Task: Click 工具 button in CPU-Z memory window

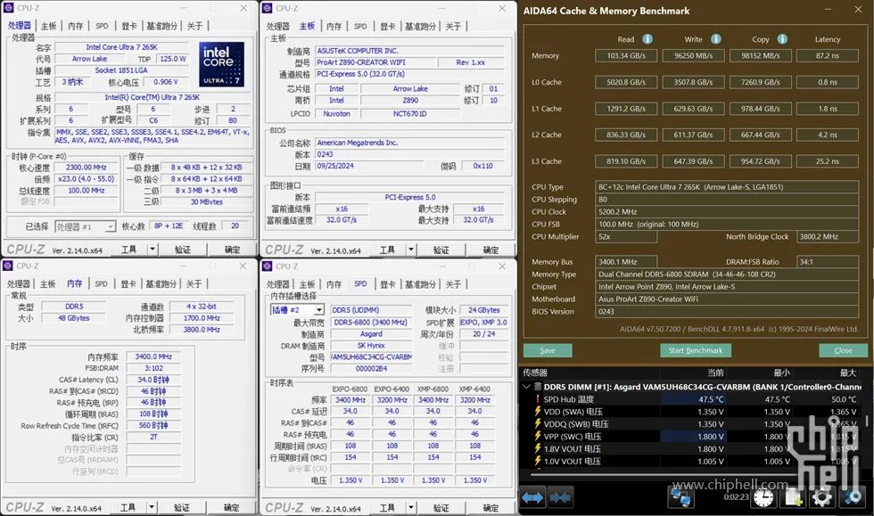Action: [x=128, y=508]
